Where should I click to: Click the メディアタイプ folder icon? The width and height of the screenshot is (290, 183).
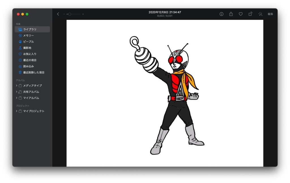click(20, 85)
